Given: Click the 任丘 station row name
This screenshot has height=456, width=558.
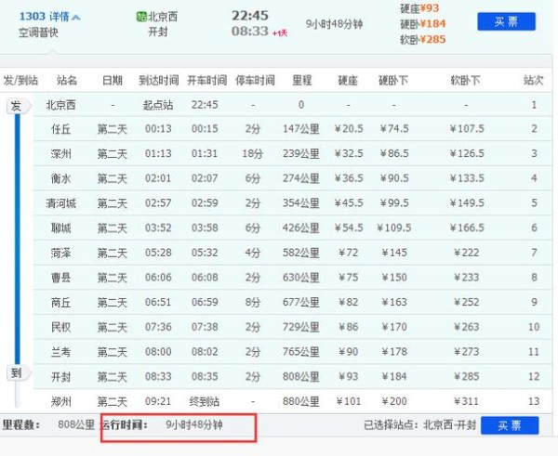Looking at the screenshot, I should 60,129.
